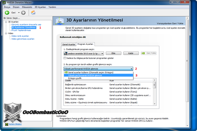
Task: Open back history dropdown arrow next to Geri
Action: (x=19, y=12)
